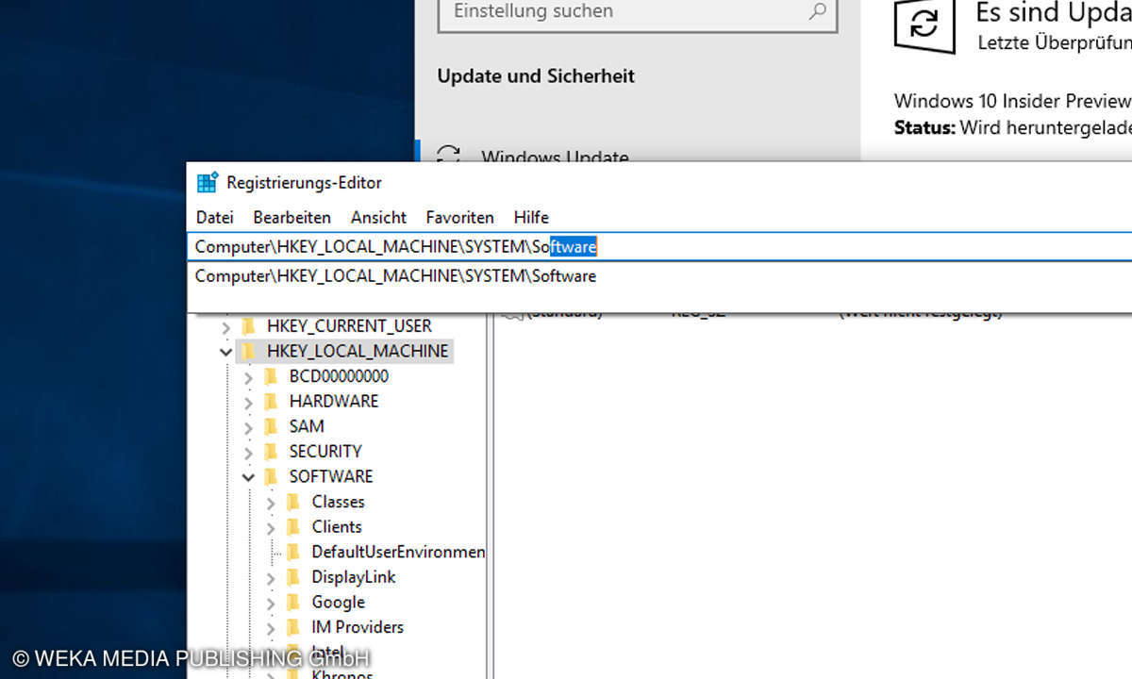Select the DefaultUserEnvironment subkey
The height and width of the screenshot is (679, 1132).
pos(398,552)
